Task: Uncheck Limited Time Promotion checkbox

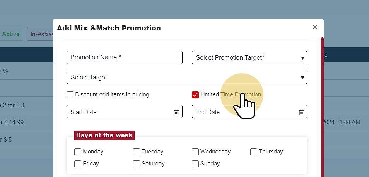Action: [195, 95]
